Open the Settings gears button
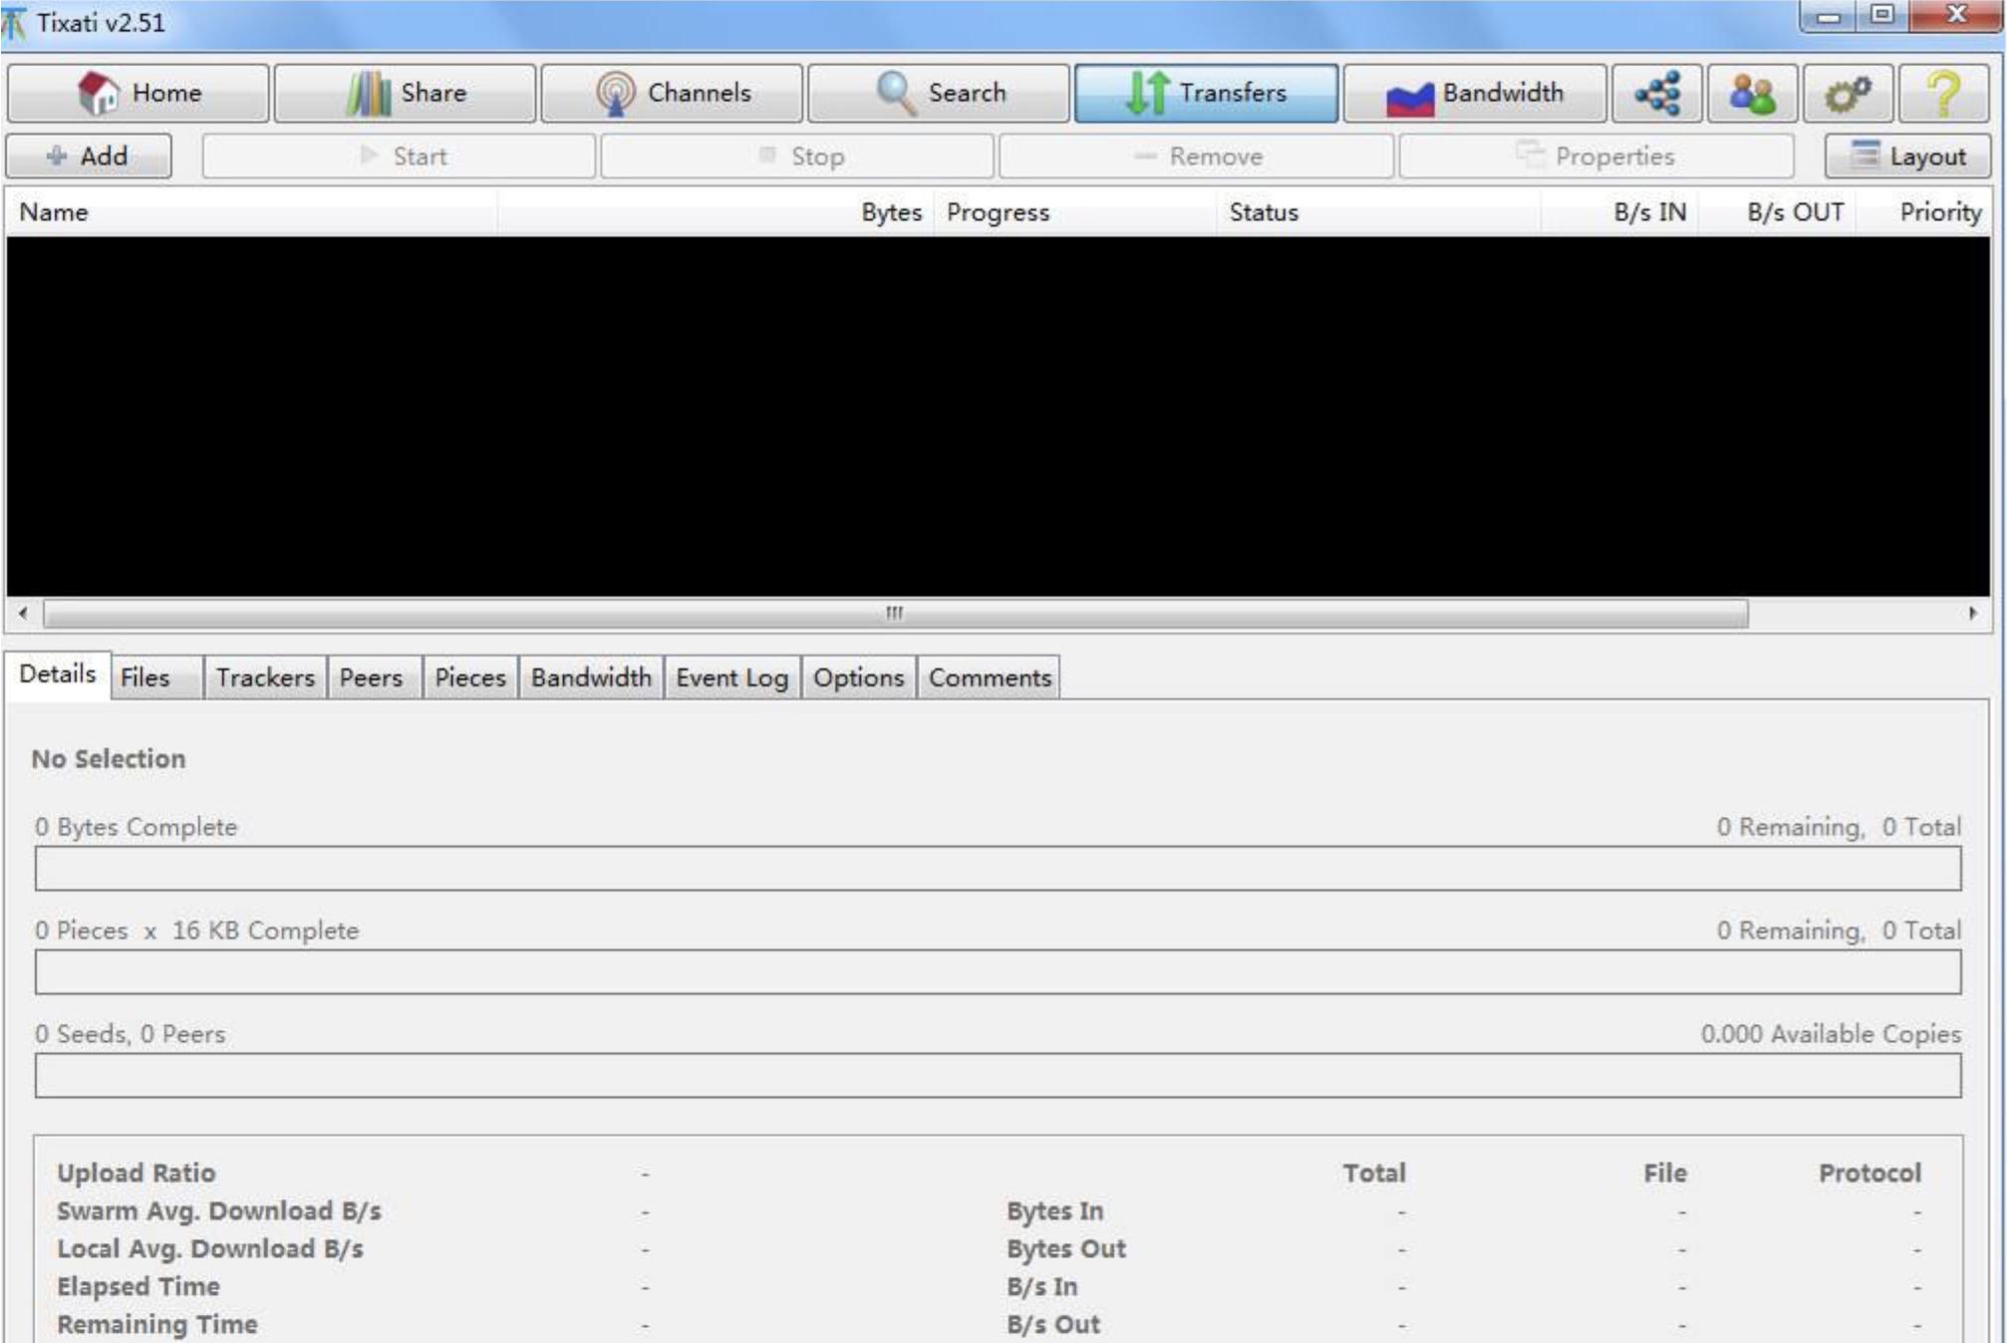 (1847, 93)
